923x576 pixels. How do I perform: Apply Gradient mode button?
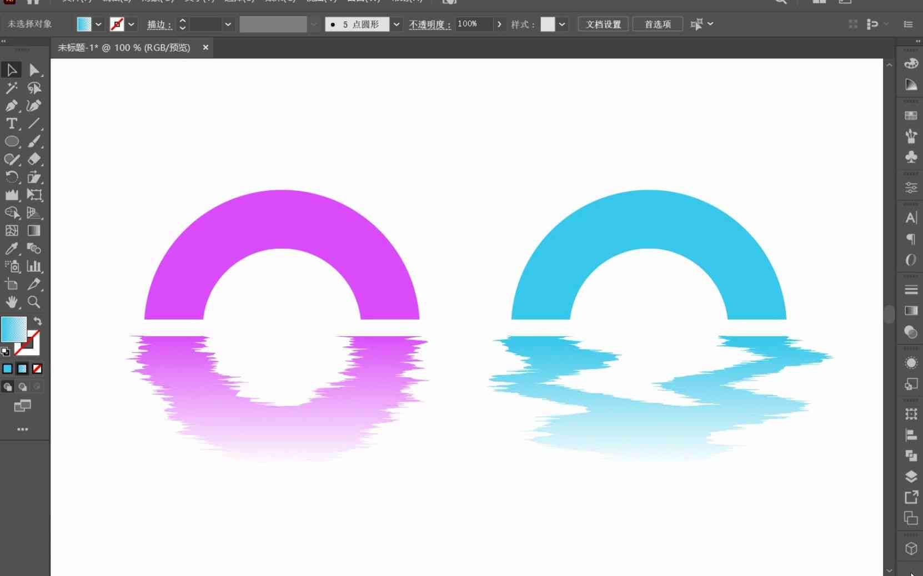click(22, 368)
